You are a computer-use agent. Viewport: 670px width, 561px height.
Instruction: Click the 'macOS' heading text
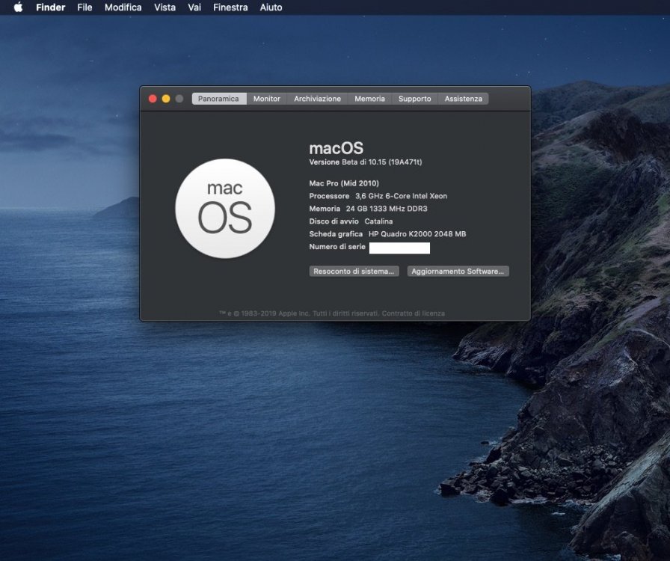click(x=336, y=148)
